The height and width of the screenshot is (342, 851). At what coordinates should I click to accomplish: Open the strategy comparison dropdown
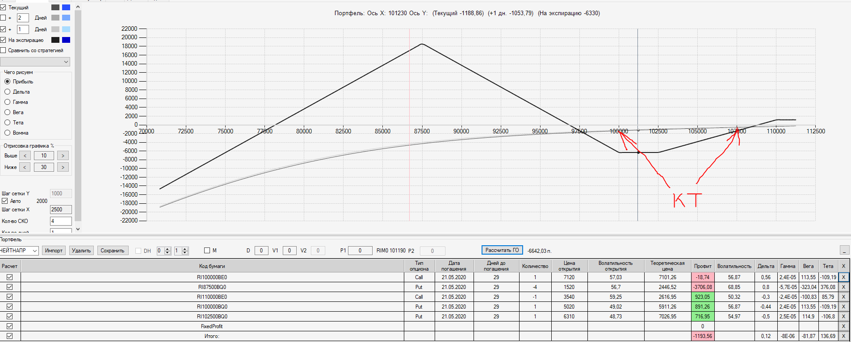click(35, 62)
